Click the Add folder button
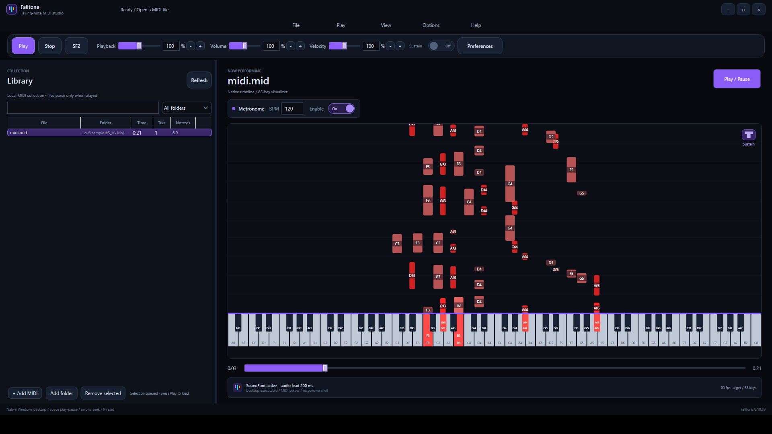 pyautogui.click(x=62, y=393)
